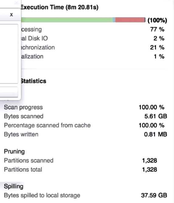Click the Statistics section heading

click(33, 81)
